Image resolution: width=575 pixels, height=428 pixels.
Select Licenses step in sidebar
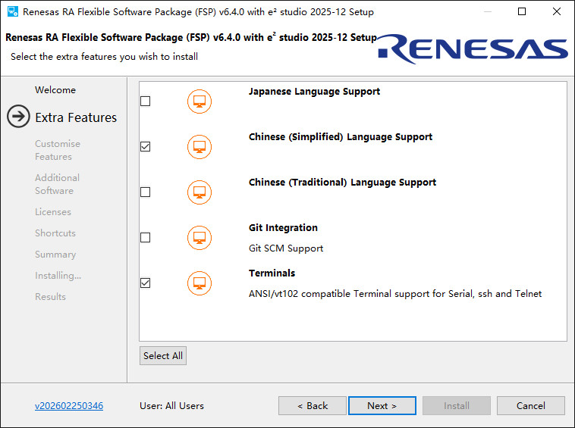tap(53, 212)
